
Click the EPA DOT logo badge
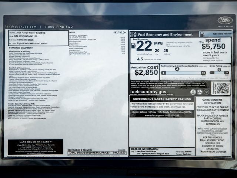tap(133, 34)
